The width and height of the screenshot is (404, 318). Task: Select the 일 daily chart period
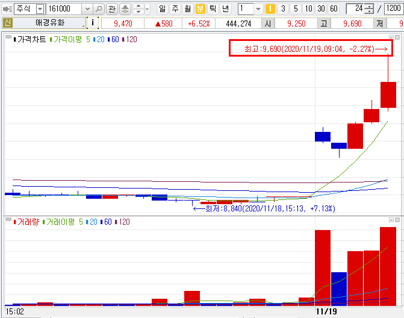click(163, 9)
